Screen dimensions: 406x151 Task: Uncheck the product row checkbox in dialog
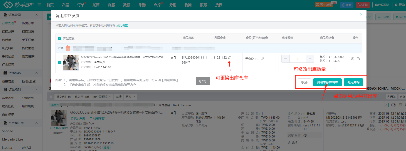click(x=60, y=63)
